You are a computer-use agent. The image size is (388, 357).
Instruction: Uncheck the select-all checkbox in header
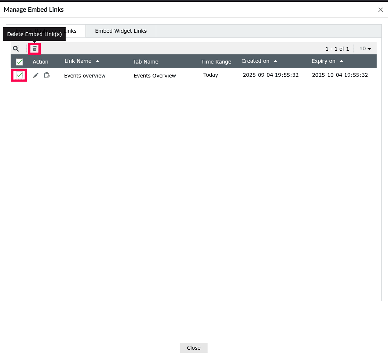coord(19,62)
